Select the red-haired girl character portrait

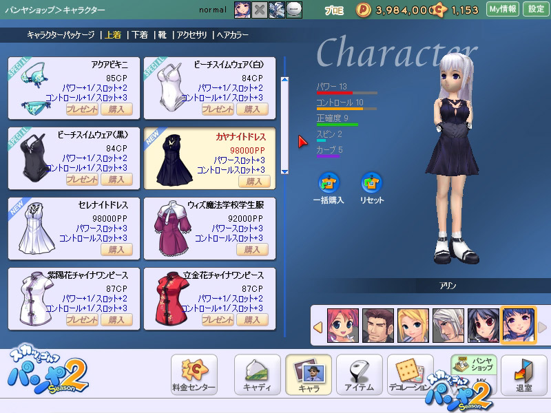pyautogui.click(x=342, y=326)
